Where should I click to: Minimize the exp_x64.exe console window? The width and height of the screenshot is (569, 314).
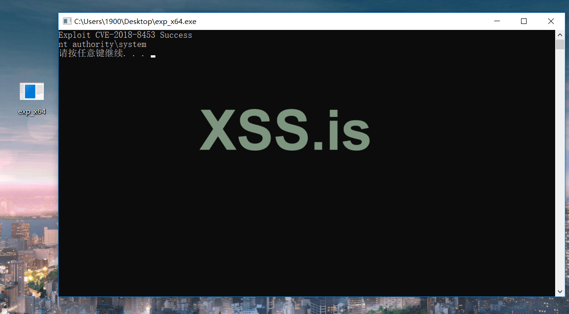pyautogui.click(x=497, y=21)
